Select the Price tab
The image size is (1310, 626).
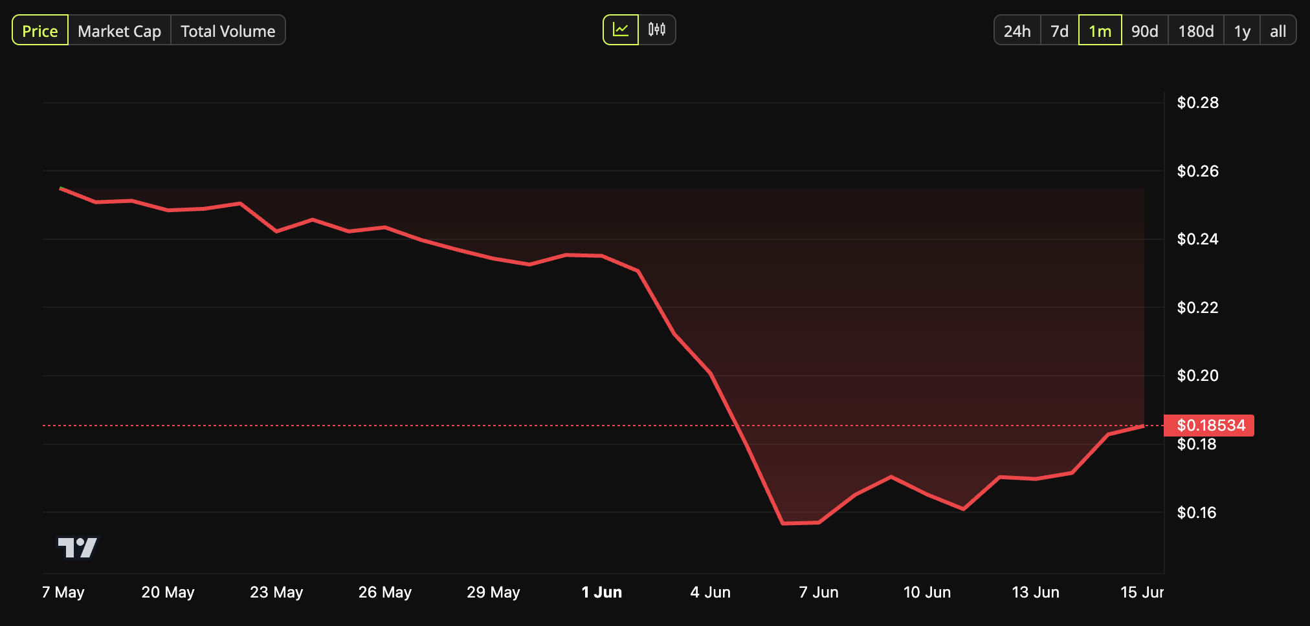[40, 30]
